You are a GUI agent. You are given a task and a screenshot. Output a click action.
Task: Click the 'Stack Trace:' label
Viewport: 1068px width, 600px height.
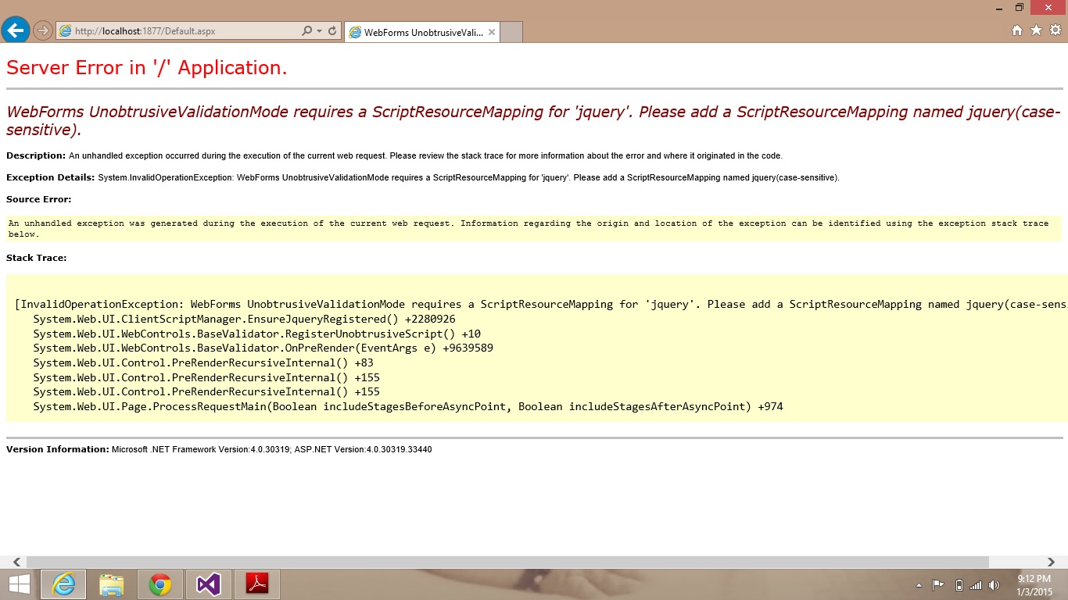[37, 257]
